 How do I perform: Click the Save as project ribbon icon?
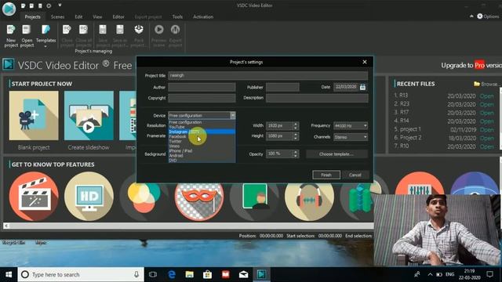point(120,36)
